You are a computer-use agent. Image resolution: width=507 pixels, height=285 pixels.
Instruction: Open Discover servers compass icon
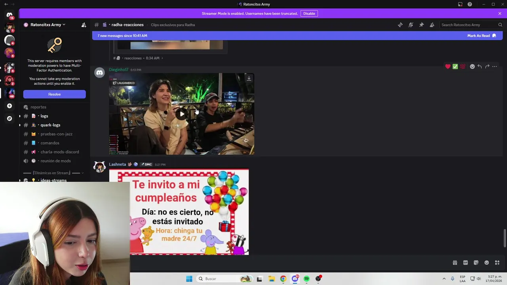[10, 118]
